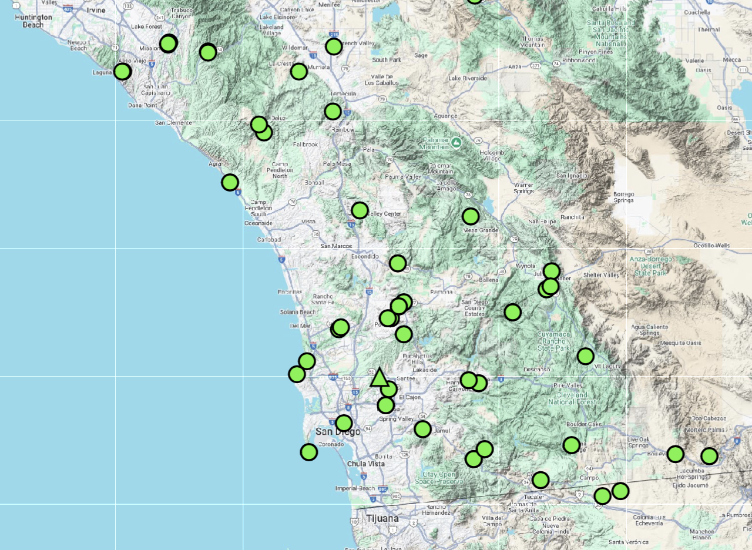
Task: Click the Warner Springs label
Action: coord(524,187)
